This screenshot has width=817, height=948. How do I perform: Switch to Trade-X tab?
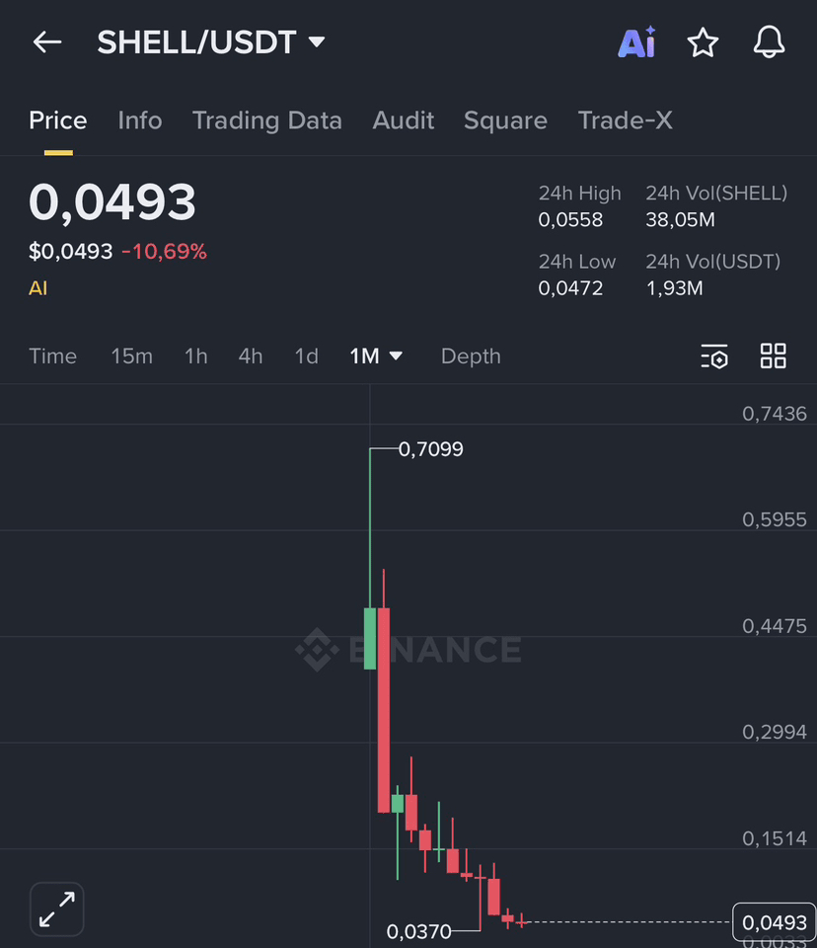click(x=625, y=120)
